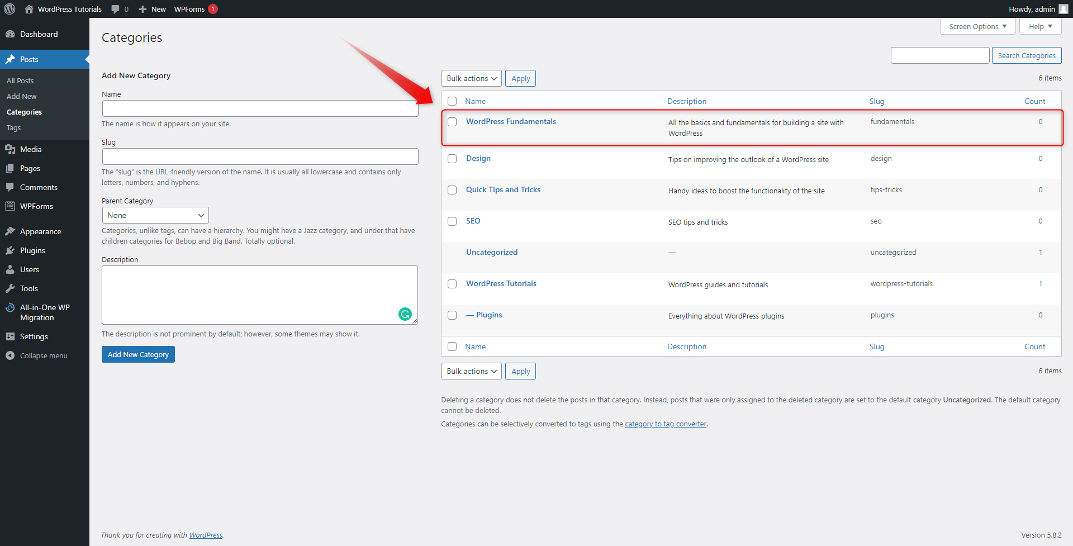Click the Comments icon in sidebar
Viewport: 1073px width, 546px height.
point(10,187)
